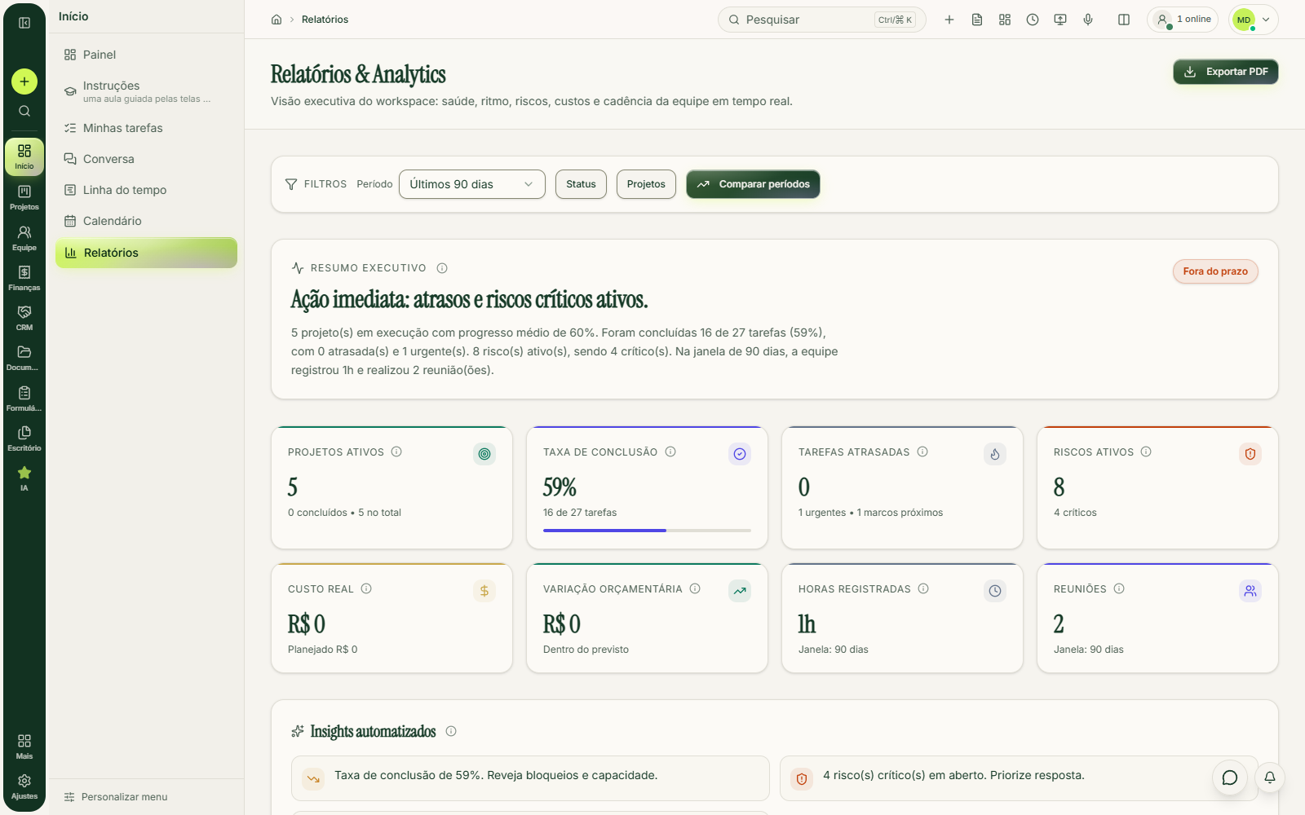Collapse the sidebar with the panel icon

click(x=24, y=23)
